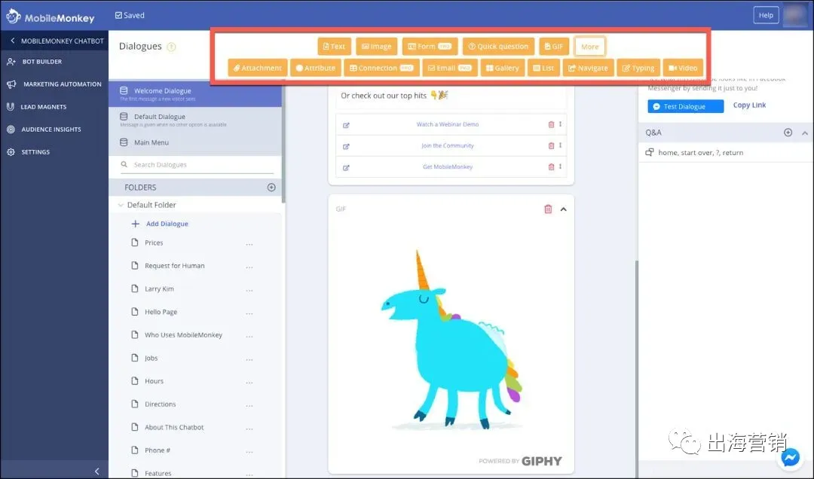
Task: Edit the Watch a Webinar Demo button
Action: [346, 125]
